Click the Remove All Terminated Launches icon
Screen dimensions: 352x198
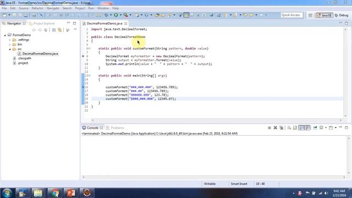point(281,128)
